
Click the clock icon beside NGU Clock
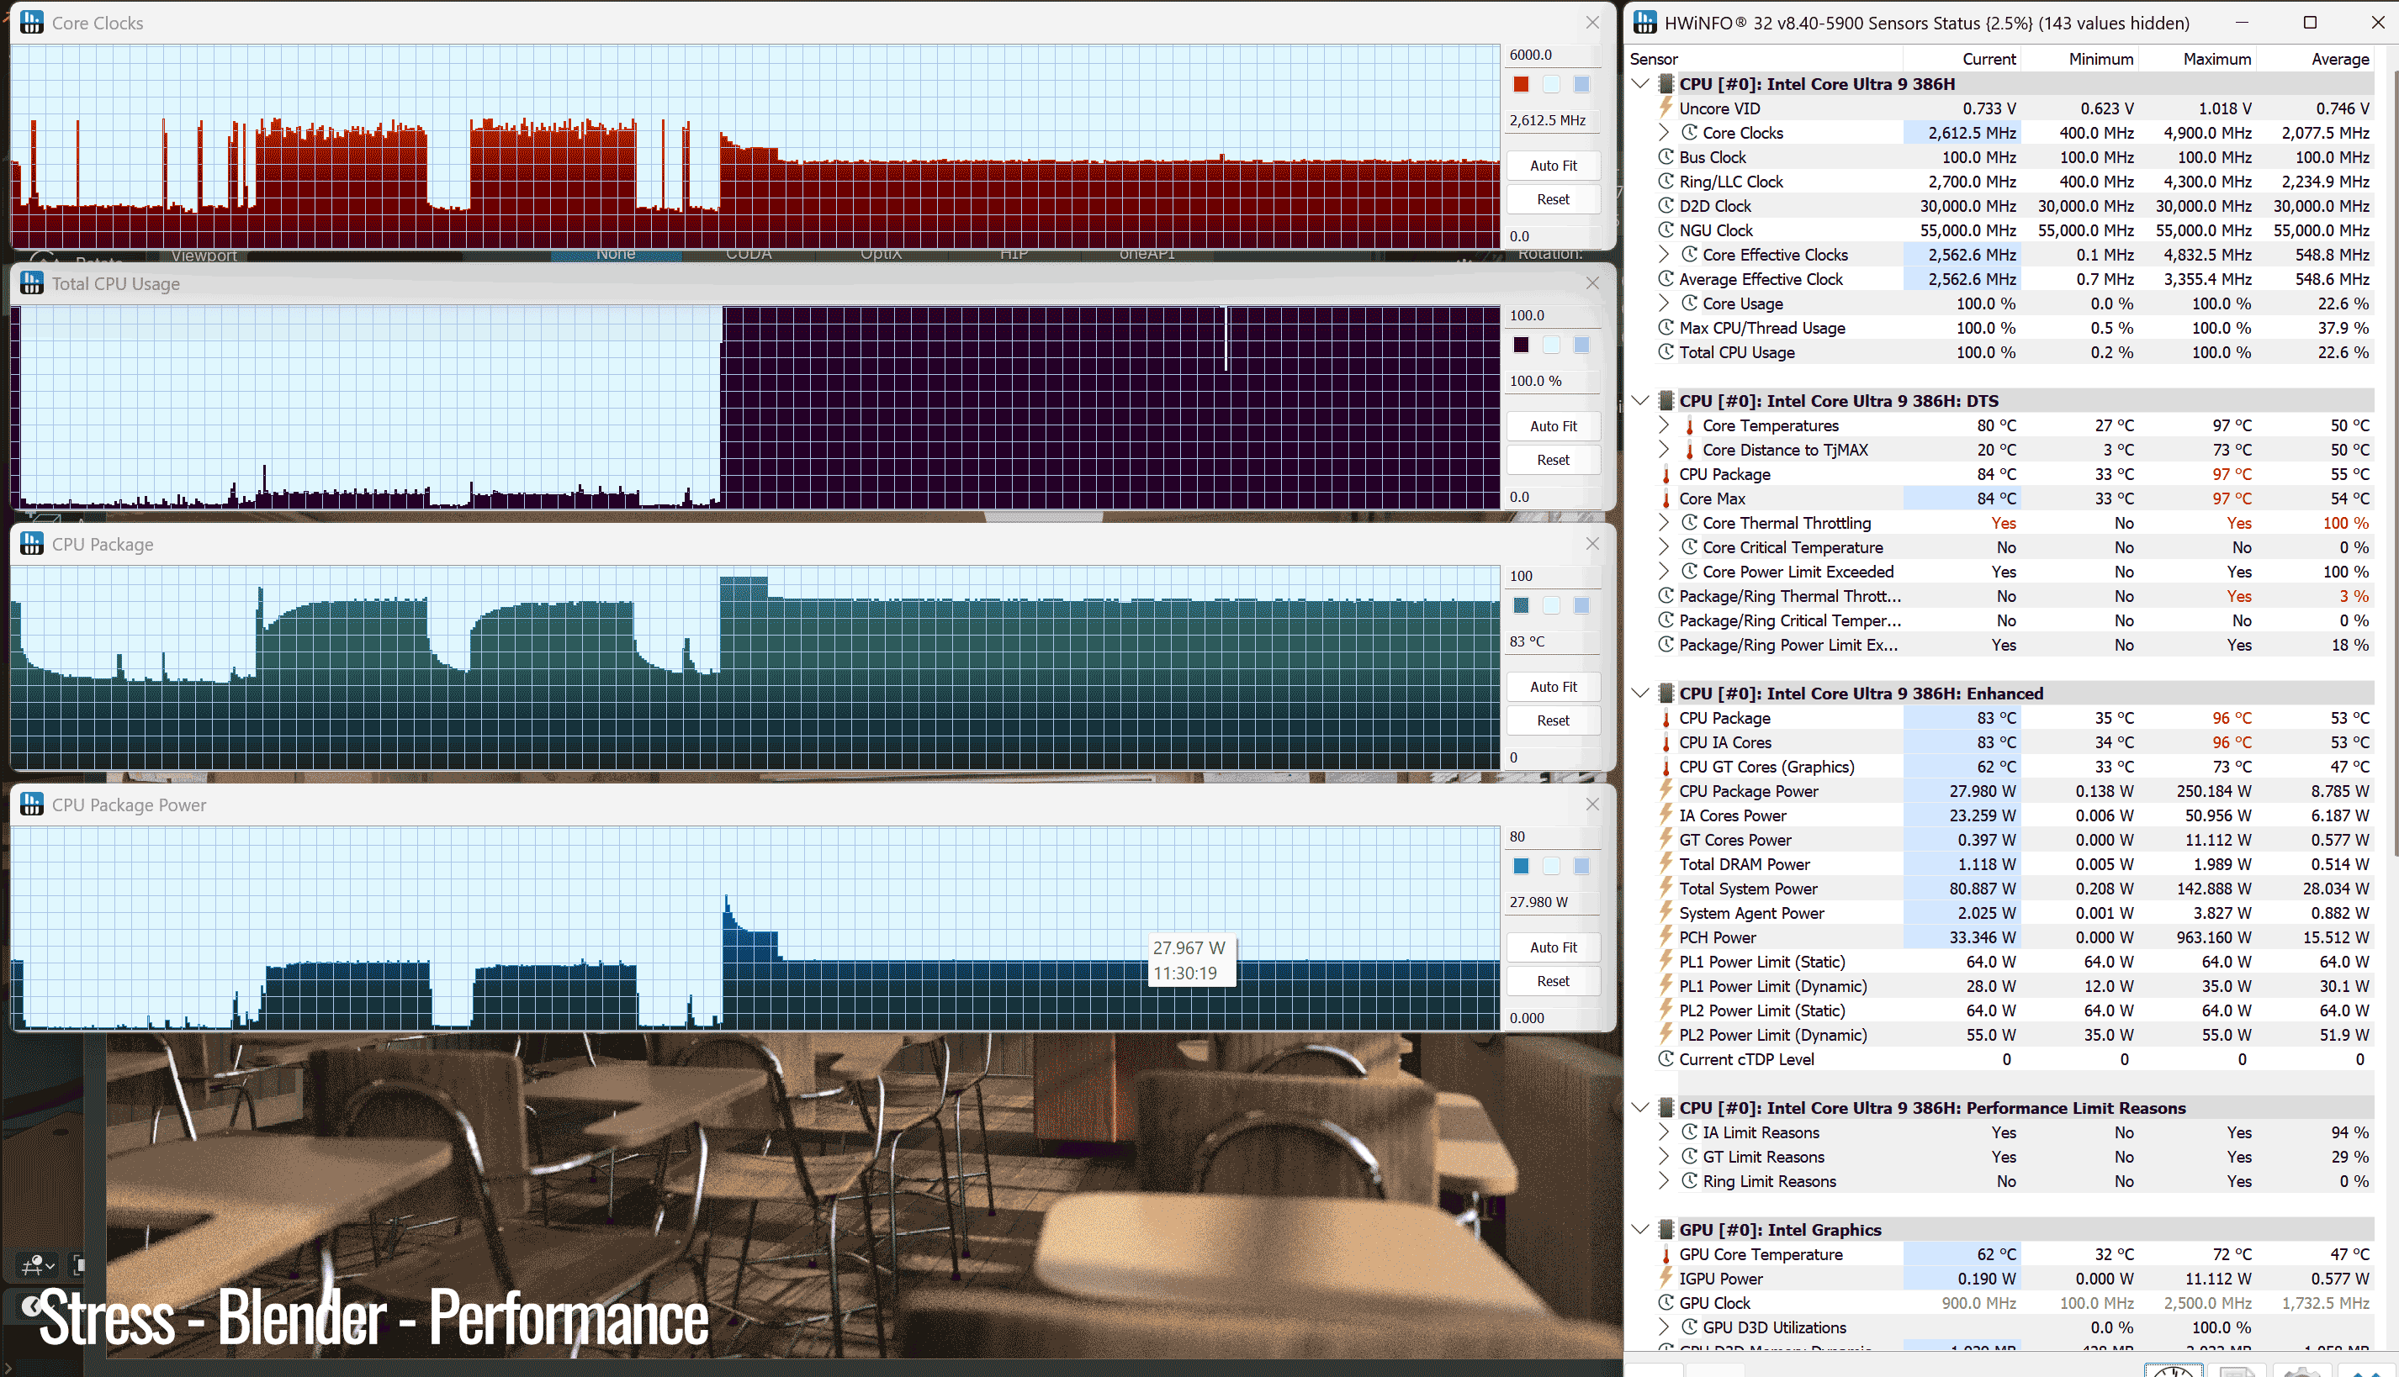tap(1666, 229)
